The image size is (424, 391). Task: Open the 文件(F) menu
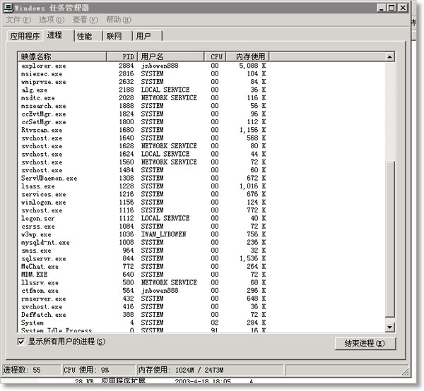[x=18, y=20]
